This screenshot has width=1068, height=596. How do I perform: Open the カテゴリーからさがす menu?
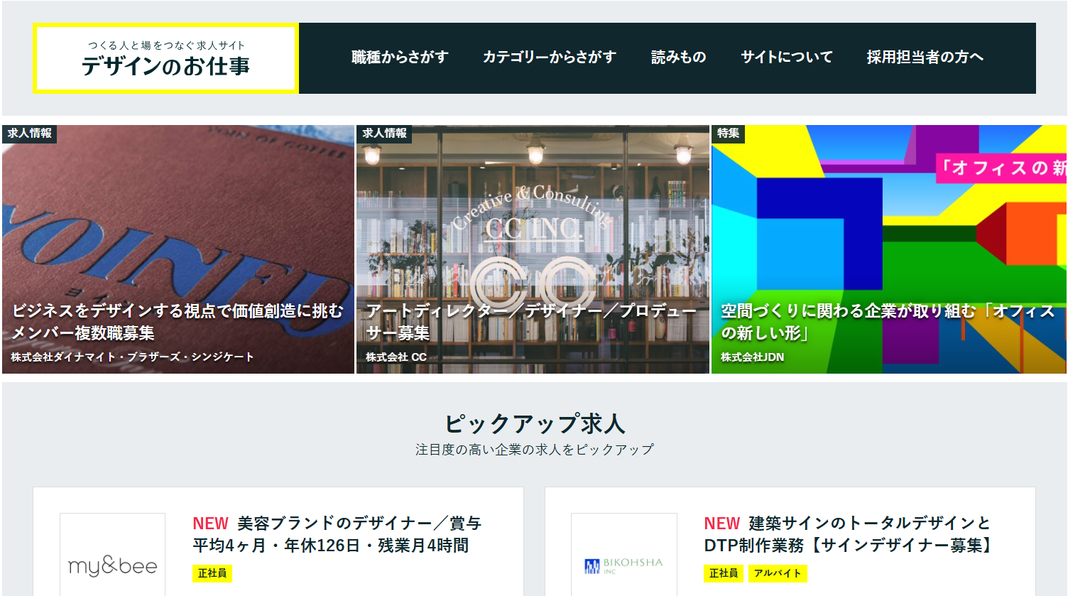pos(549,57)
